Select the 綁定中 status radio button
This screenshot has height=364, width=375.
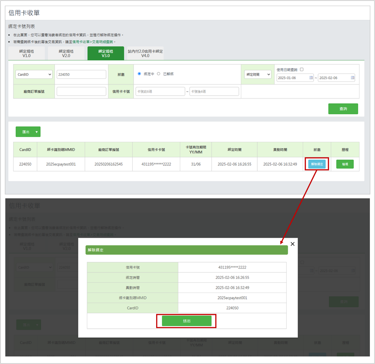(139, 74)
